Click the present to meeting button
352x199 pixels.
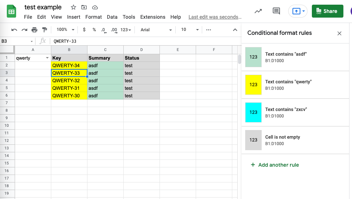(x=296, y=11)
